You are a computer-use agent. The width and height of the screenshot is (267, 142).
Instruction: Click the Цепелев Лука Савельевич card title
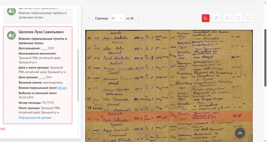pyautogui.click(x=41, y=32)
